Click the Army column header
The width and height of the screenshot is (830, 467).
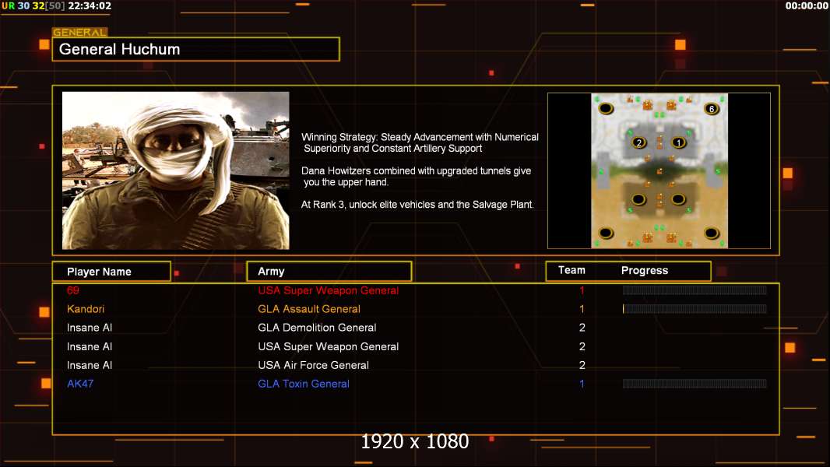click(329, 272)
